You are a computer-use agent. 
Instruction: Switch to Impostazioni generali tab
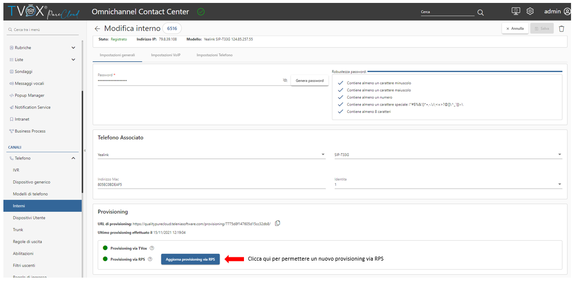[x=118, y=55]
